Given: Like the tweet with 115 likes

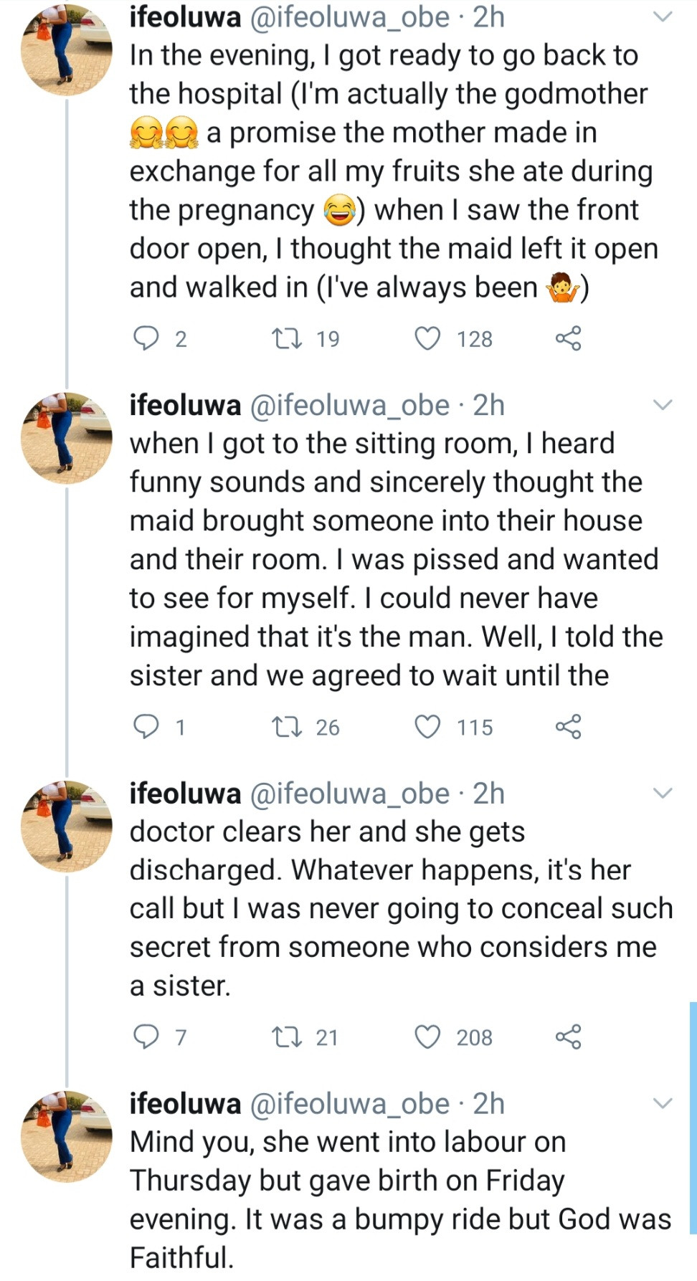Looking at the screenshot, I should (428, 727).
